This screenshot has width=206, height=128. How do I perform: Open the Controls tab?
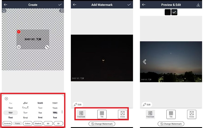[x=7, y=124]
